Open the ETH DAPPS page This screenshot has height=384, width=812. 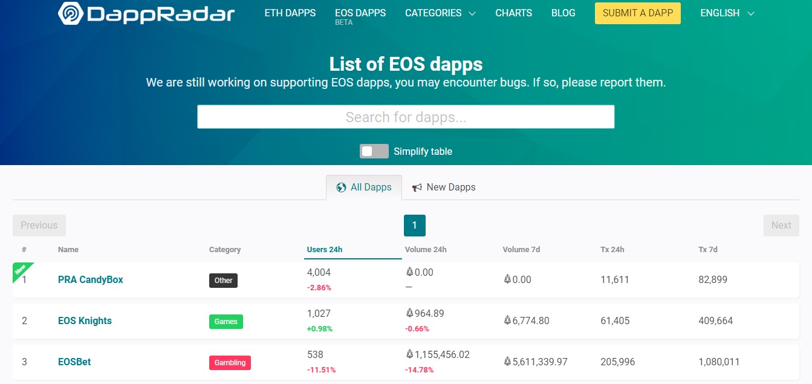tap(290, 13)
